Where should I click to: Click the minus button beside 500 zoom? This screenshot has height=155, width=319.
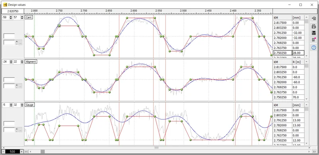click(x=4, y=151)
